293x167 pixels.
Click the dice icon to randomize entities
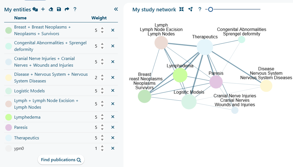pos(35,9)
